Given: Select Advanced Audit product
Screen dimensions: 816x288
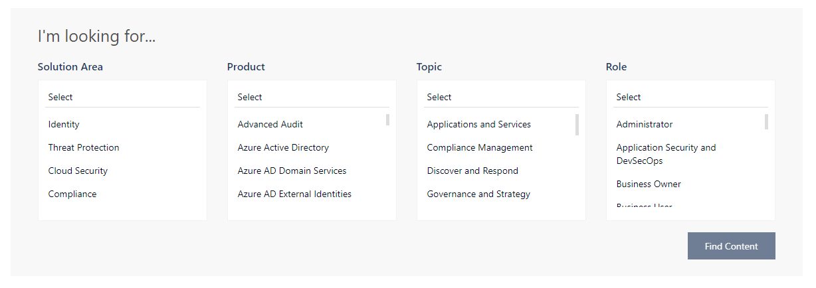Looking at the screenshot, I should 270,124.
